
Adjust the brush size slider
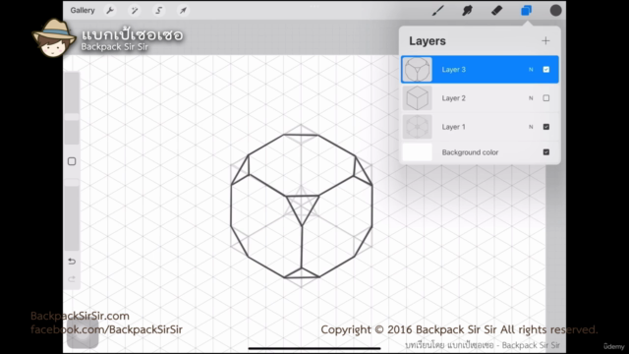click(72, 108)
